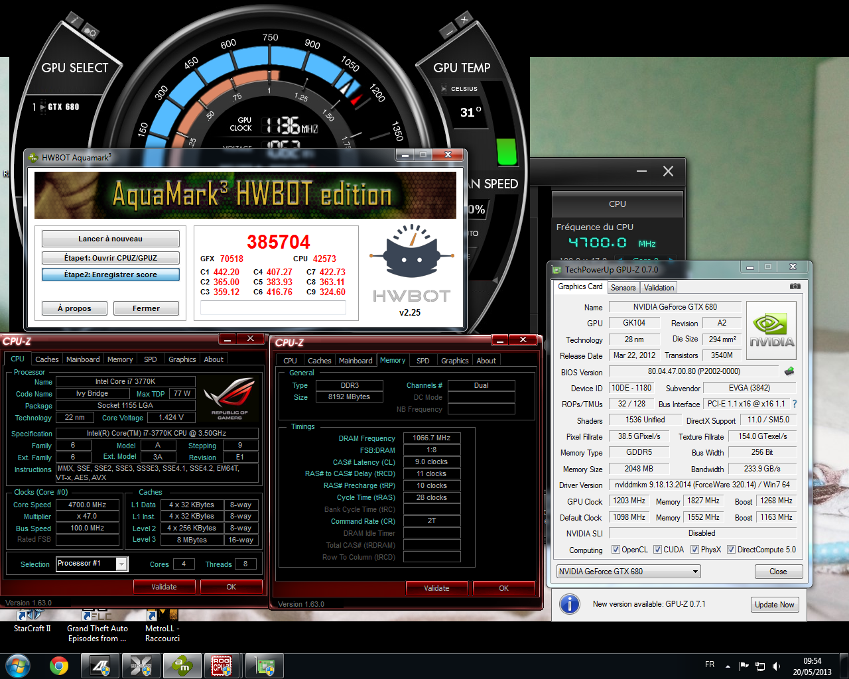Open Precision X info button

pyautogui.click(x=74, y=21)
